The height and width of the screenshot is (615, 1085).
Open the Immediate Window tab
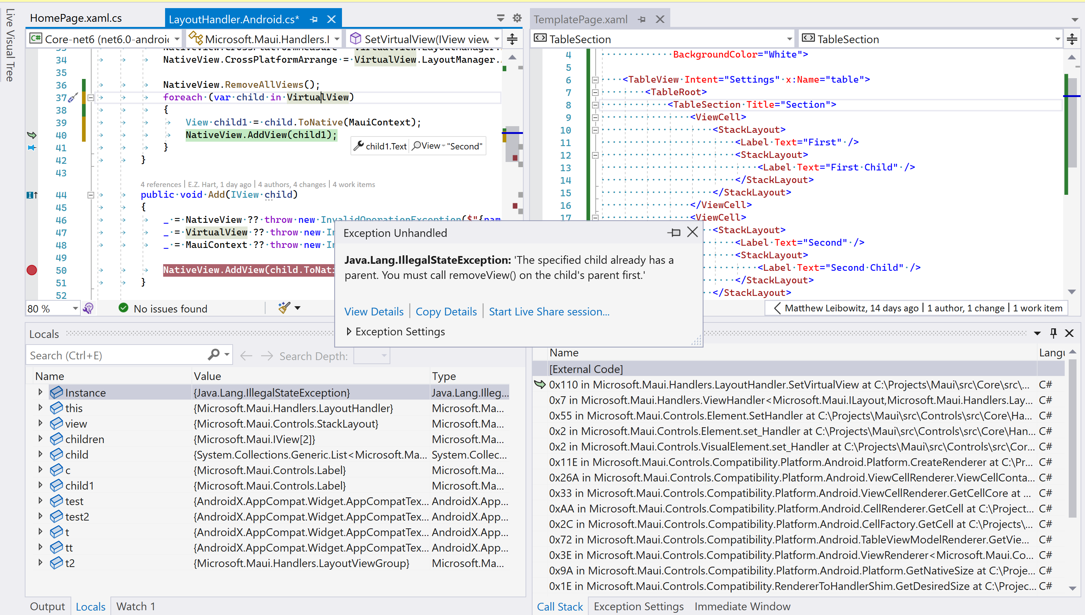742,607
